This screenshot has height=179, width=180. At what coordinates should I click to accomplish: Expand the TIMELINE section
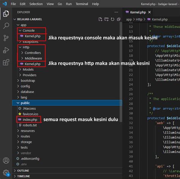(67, 176)
